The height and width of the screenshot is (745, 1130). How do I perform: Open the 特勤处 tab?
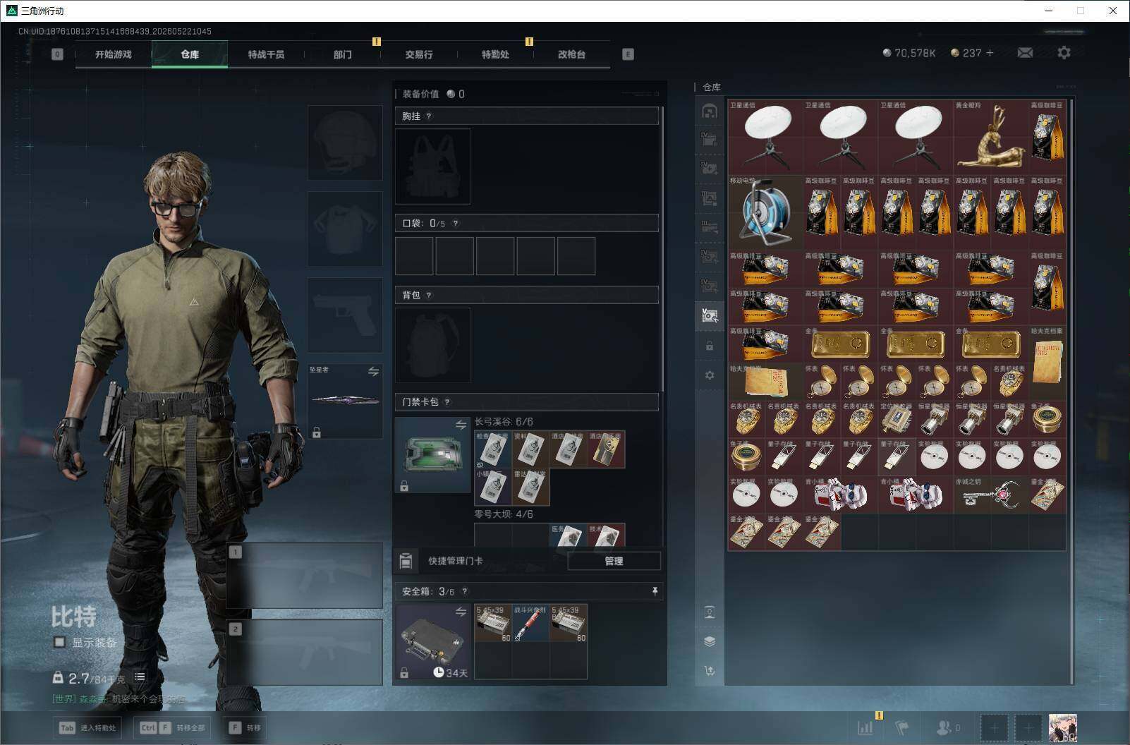495,54
